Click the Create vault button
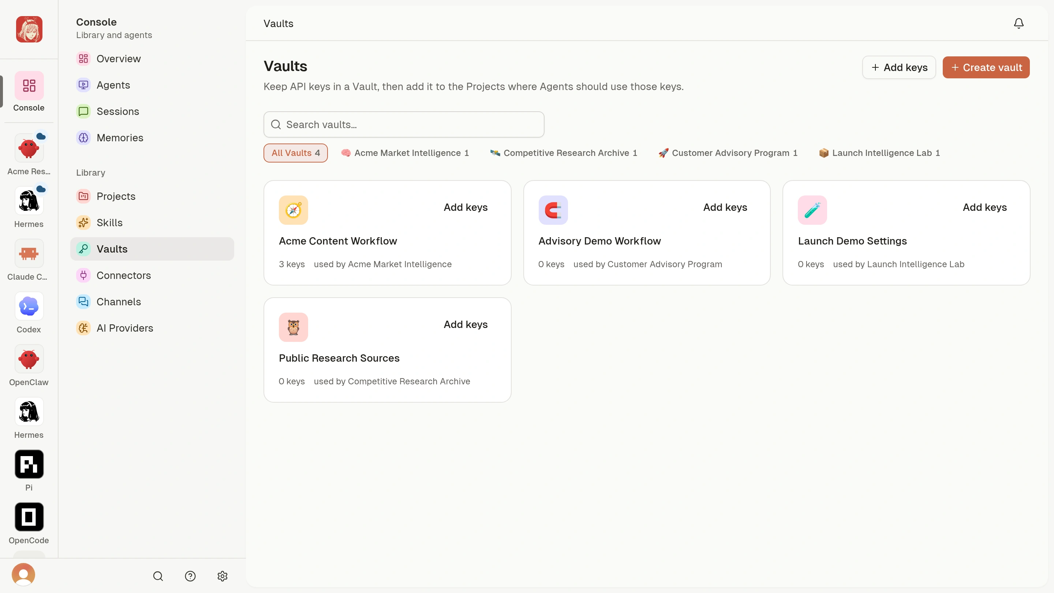Image resolution: width=1054 pixels, height=593 pixels. tap(986, 67)
